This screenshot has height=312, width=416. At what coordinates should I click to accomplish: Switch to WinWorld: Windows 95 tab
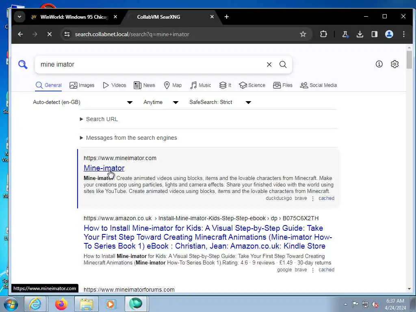point(74,17)
